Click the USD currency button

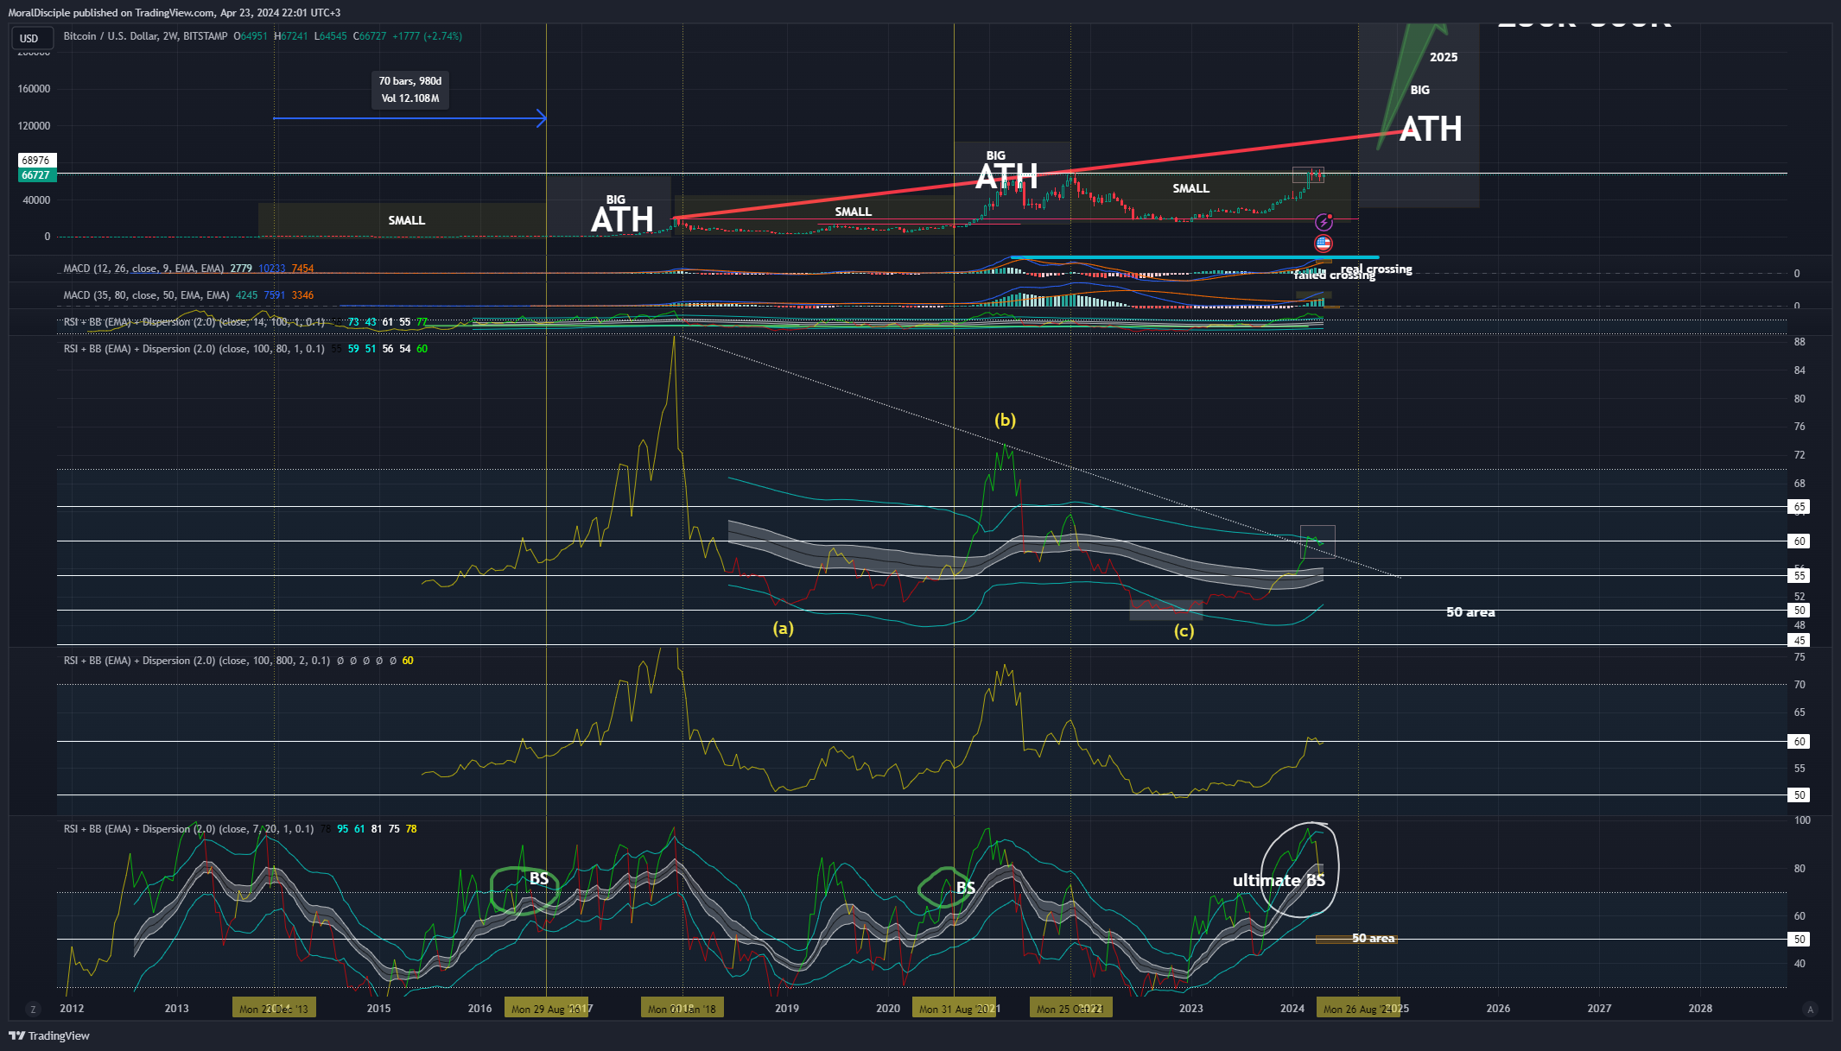tap(33, 38)
